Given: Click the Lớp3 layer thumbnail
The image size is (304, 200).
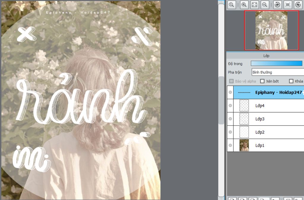Looking at the screenshot, I should pos(244,119).
